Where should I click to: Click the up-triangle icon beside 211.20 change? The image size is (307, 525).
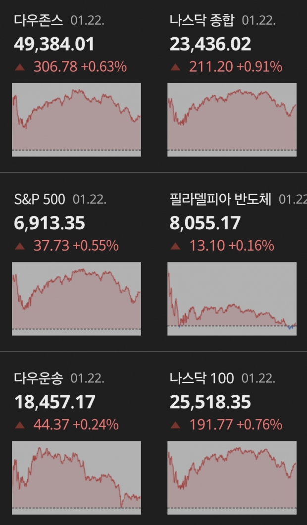point(175,67)
